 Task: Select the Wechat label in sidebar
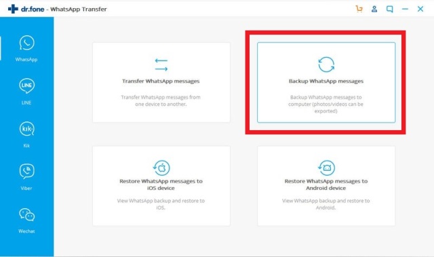26,231
